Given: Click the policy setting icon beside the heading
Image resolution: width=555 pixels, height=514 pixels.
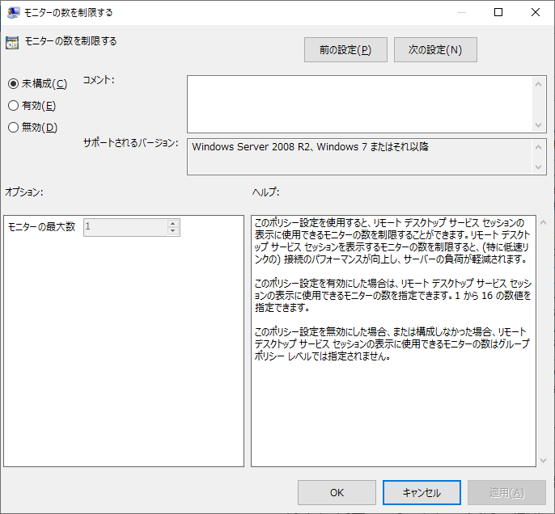Looking at the screenshot, I should 12,43.
